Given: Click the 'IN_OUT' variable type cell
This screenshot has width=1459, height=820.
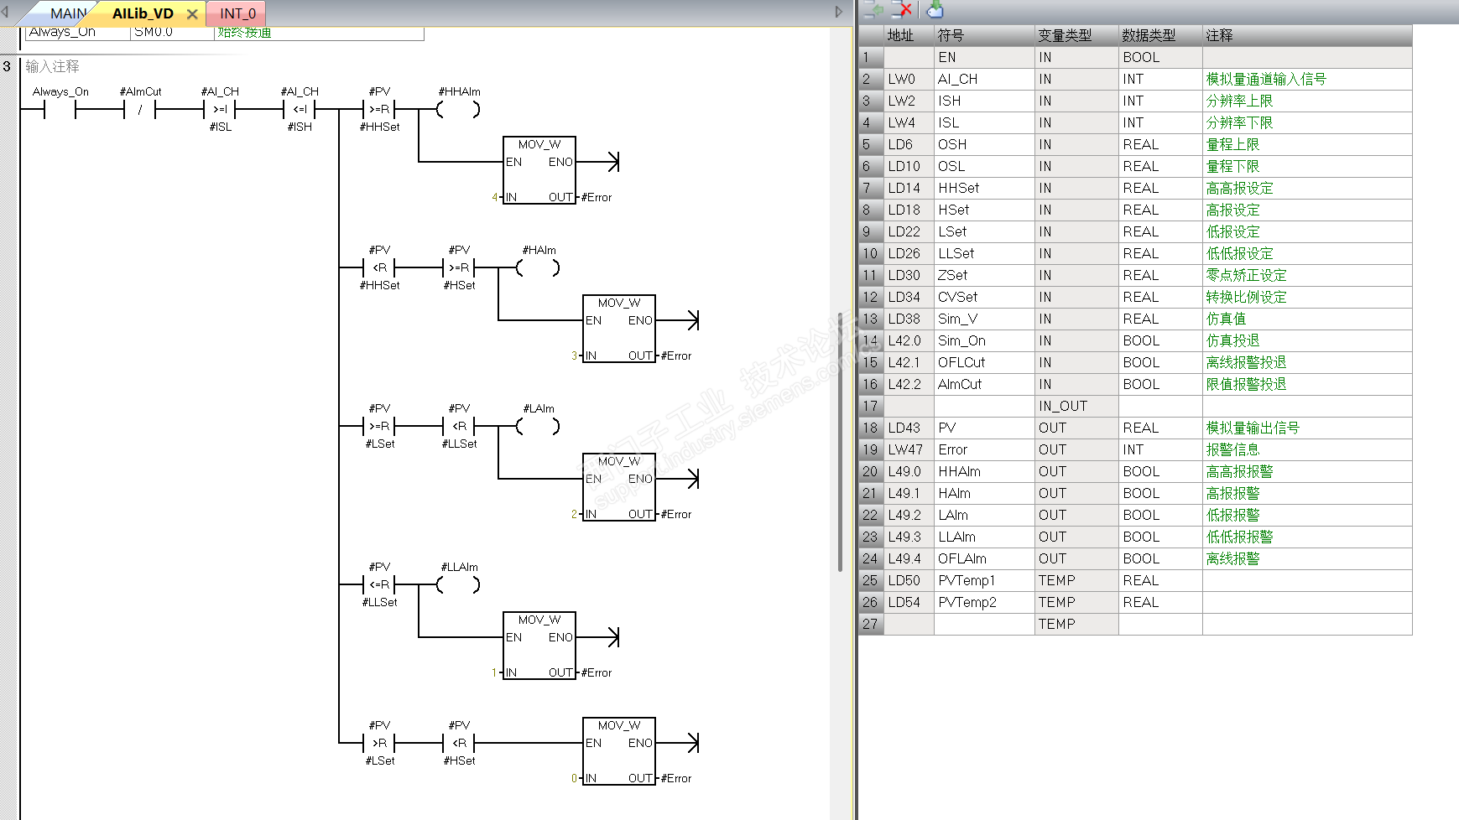Looking at the screenshot, I should 1076,406.
